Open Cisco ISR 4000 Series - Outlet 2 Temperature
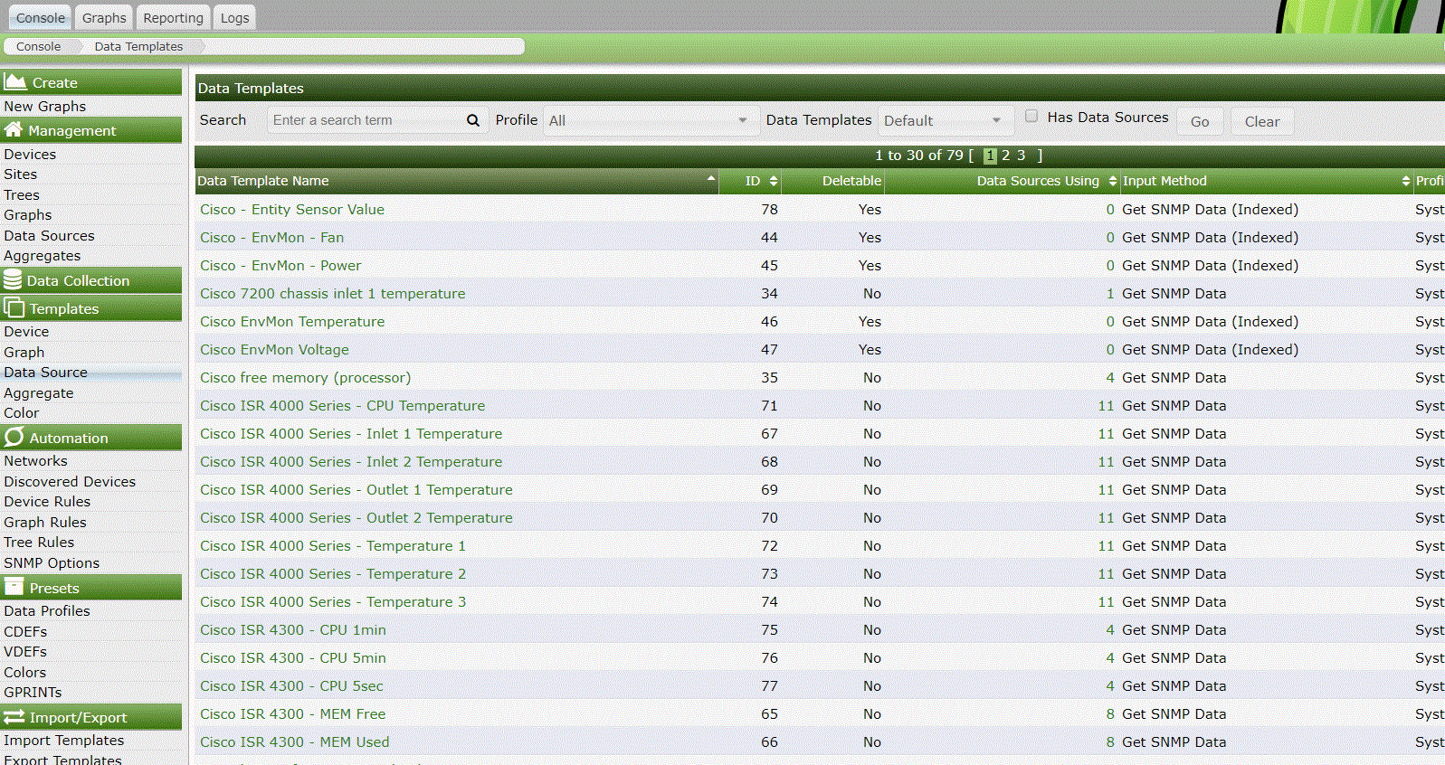This screenshot has height=765, width=1445. [356, 517]
